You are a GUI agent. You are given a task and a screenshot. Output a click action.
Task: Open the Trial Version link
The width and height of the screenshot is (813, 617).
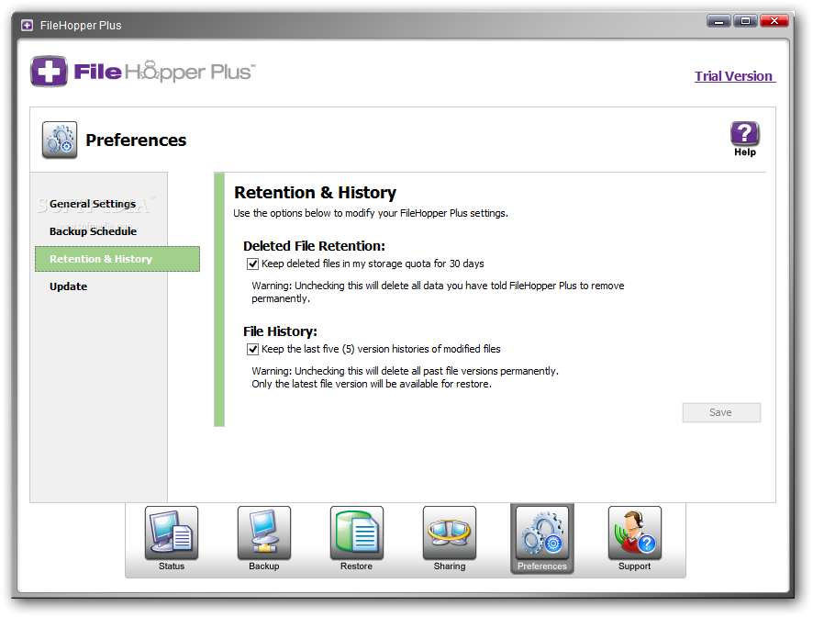[x=735, y=76]
